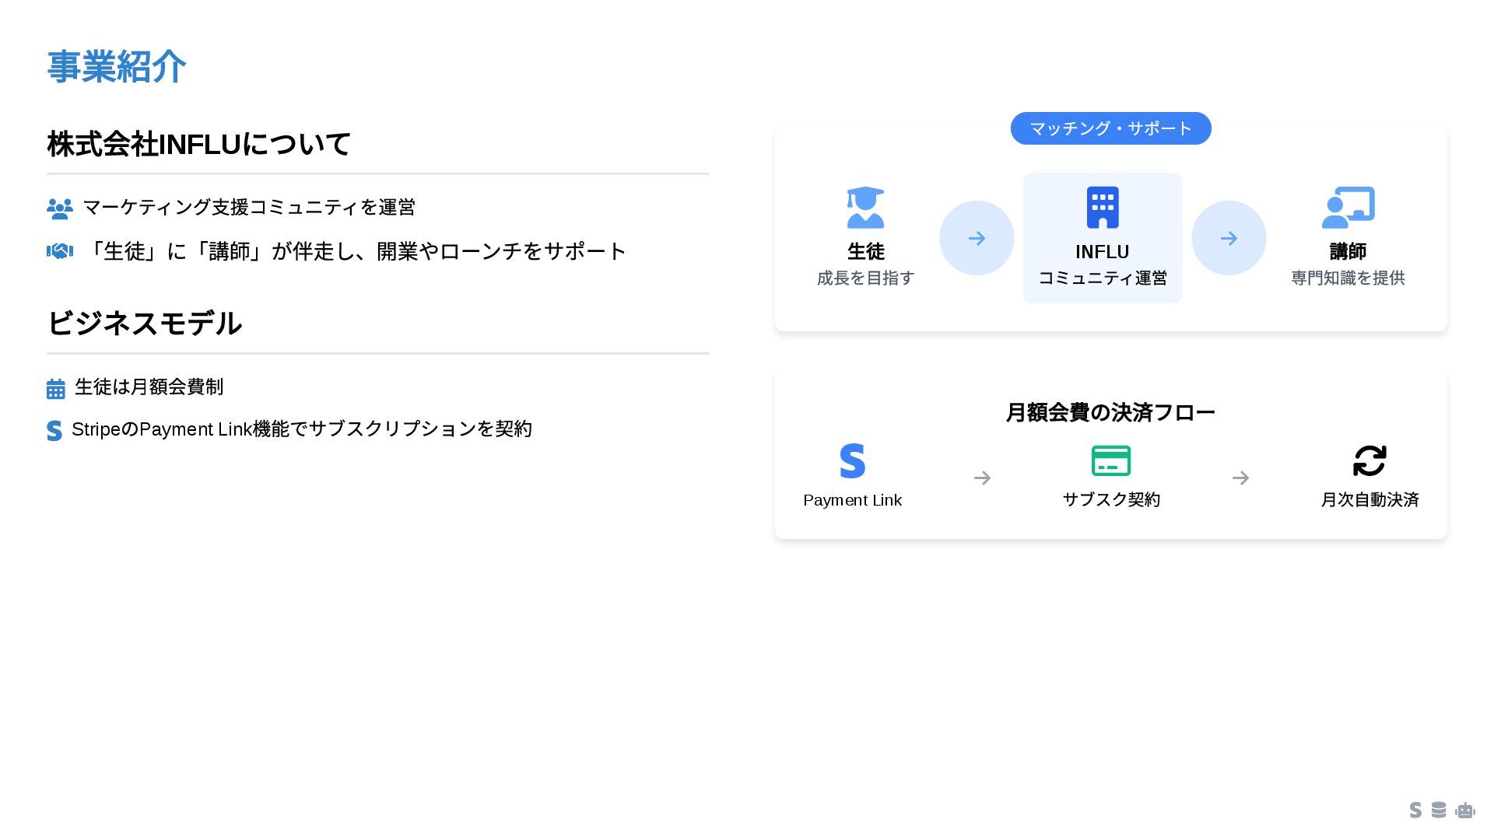The height and width of the screenshot is (840, 1494).
Task: Click the gray arrow after サブスク契約
Action: click(x=1240, y=478)
